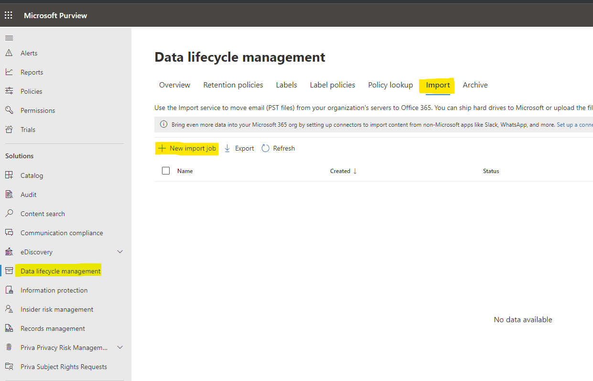This screenshot has width=593, height=381.
Task: Open the app launcher waffle icon
Action: click(x=9, y=15)
